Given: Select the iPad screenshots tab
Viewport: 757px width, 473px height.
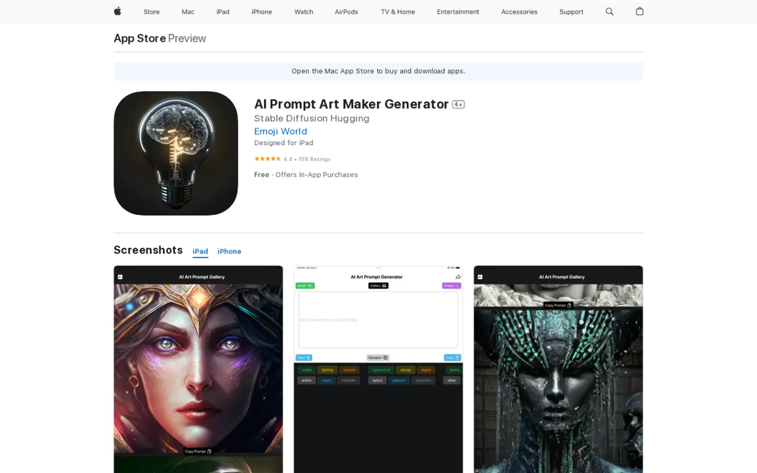Looking at the screenshot, I should point(200,251).
